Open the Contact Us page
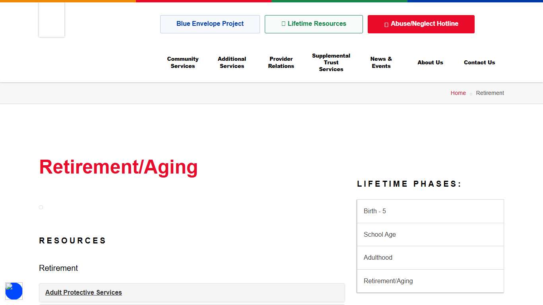 click(x=479, y=62)
